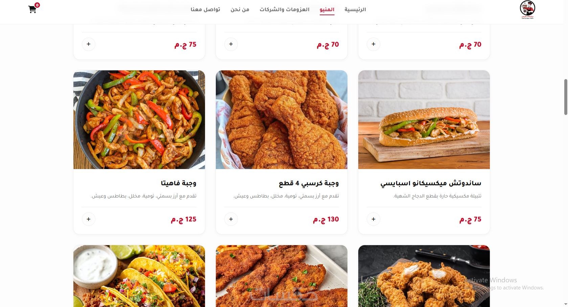Open العزومات والشركات page
The height and width of the screenshot is (307, 568).
coord(285,9)
